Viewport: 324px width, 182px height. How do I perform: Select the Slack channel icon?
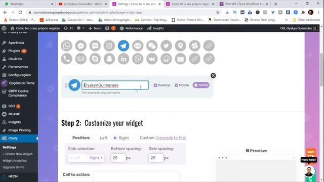click(x=195, y=45)
